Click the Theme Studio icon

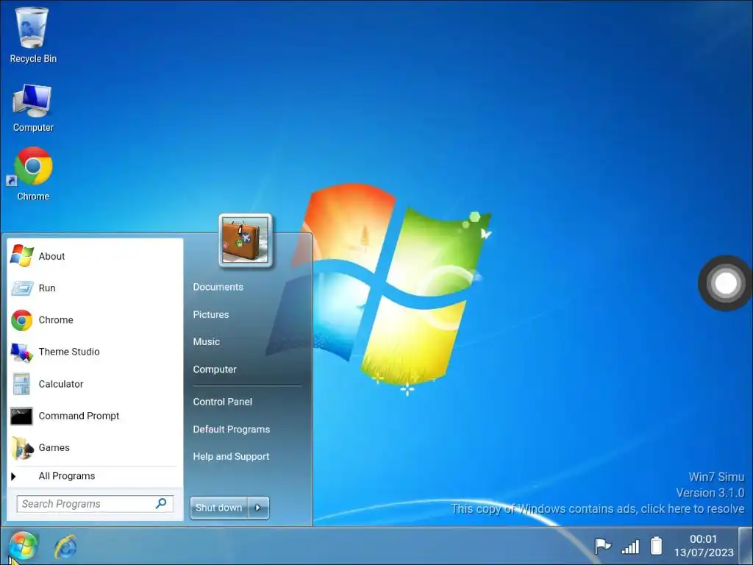click(x=21, y=352)
